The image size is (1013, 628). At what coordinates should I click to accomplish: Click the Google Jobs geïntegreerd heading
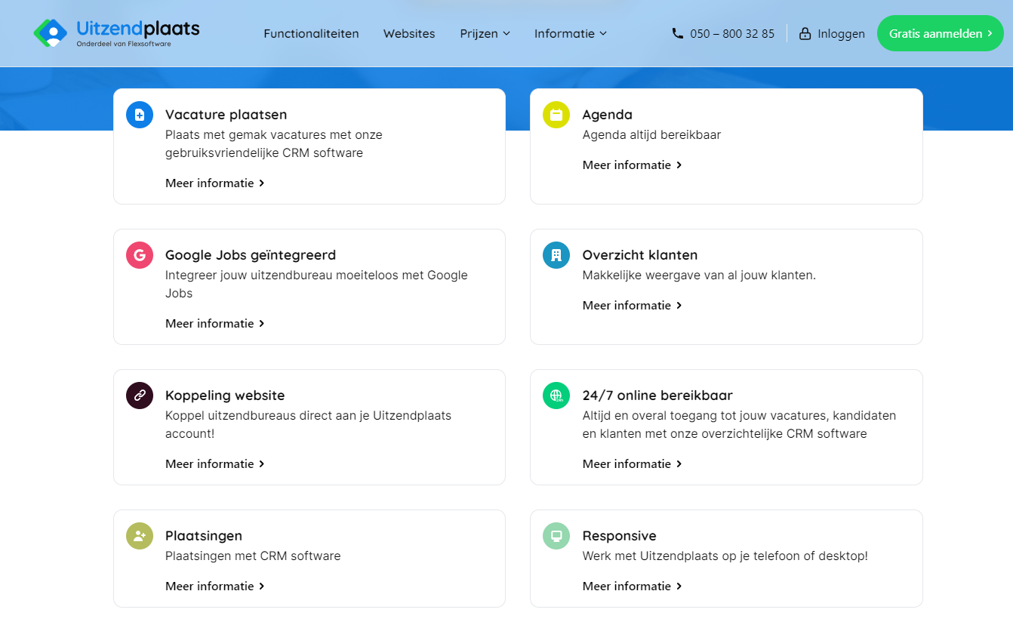click(251, 255)
